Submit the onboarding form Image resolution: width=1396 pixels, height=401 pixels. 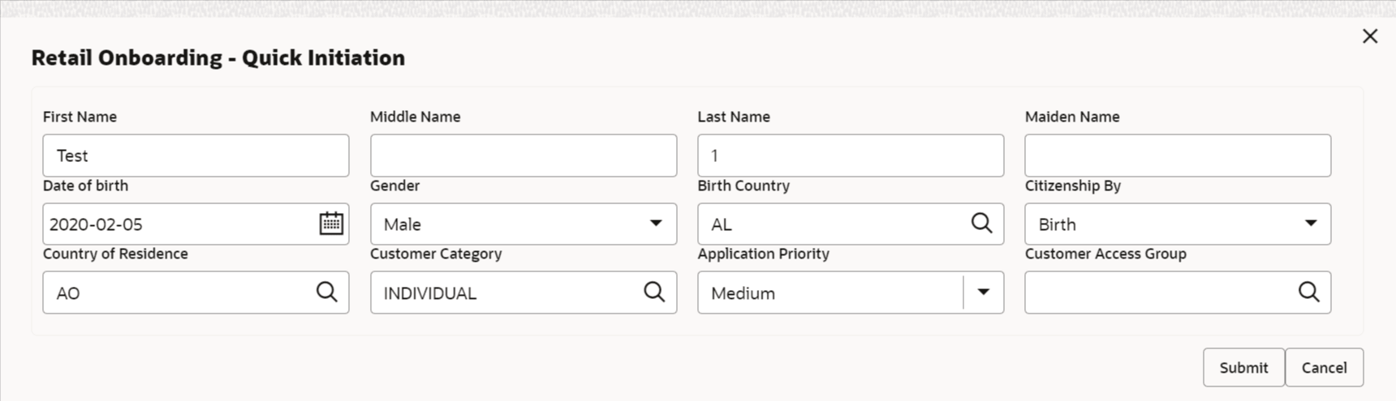point(1243,368)
